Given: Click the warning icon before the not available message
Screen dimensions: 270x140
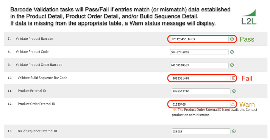Looking at the screenshot, I should coord(174,110).
